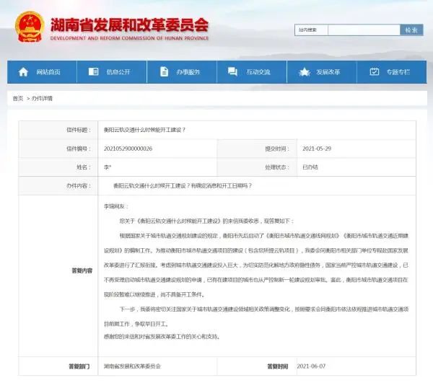
Task: Click the letter title 衡阳云轨交通什么时候能开工建设
Action: pyautogui.click(x=144, y=130)
